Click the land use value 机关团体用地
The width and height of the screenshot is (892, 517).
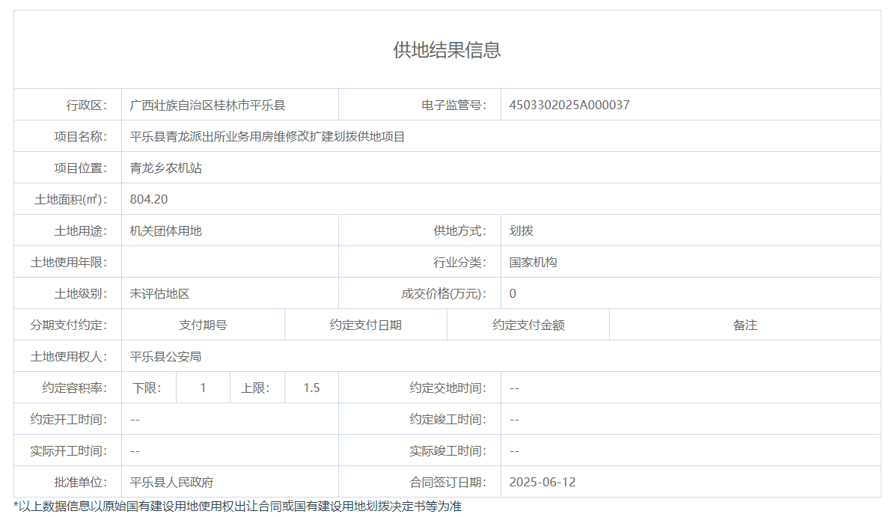165,230
